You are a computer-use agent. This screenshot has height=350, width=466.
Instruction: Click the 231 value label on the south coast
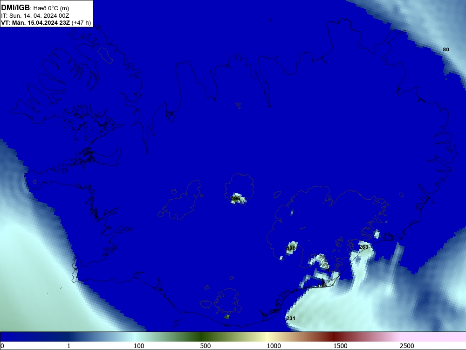pos(291,318)
